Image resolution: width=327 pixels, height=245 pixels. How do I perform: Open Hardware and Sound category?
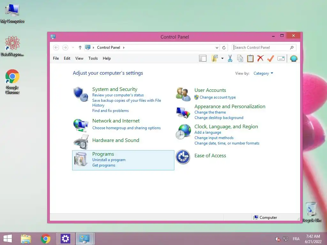pos(116,140)
